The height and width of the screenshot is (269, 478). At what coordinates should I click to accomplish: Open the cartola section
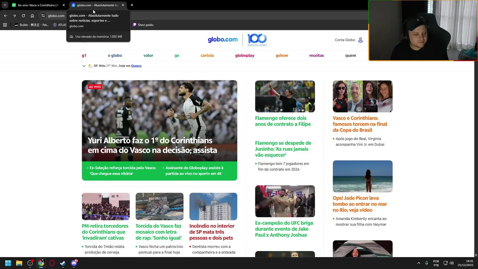click(207, 55)
